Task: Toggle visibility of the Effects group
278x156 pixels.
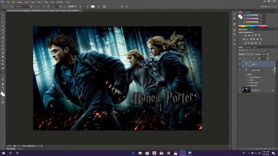Action: click(x=245, y=75)
